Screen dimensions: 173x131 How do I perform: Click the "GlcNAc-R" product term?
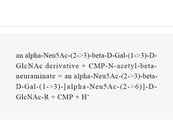(32, 97)
